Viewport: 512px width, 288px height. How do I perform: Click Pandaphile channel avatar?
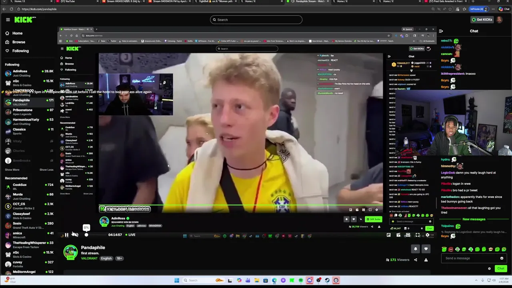coord(70,252)
